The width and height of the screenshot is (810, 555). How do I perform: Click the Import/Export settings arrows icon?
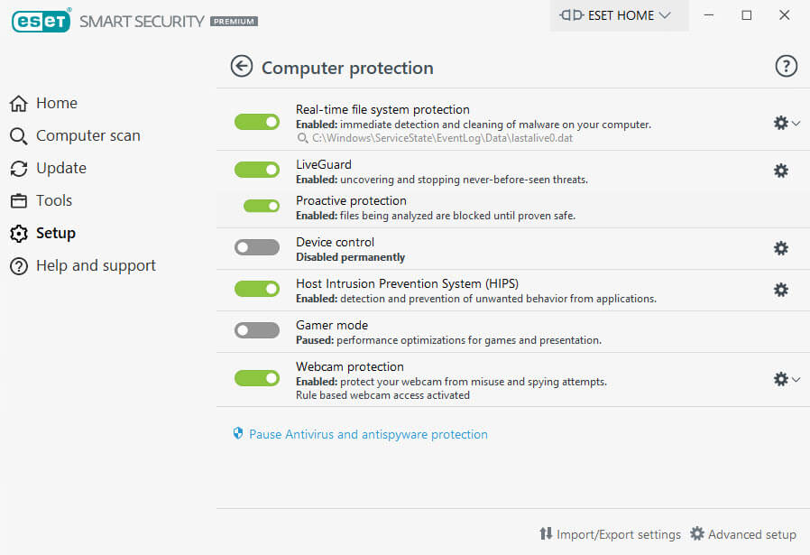[x=546, y=533]
